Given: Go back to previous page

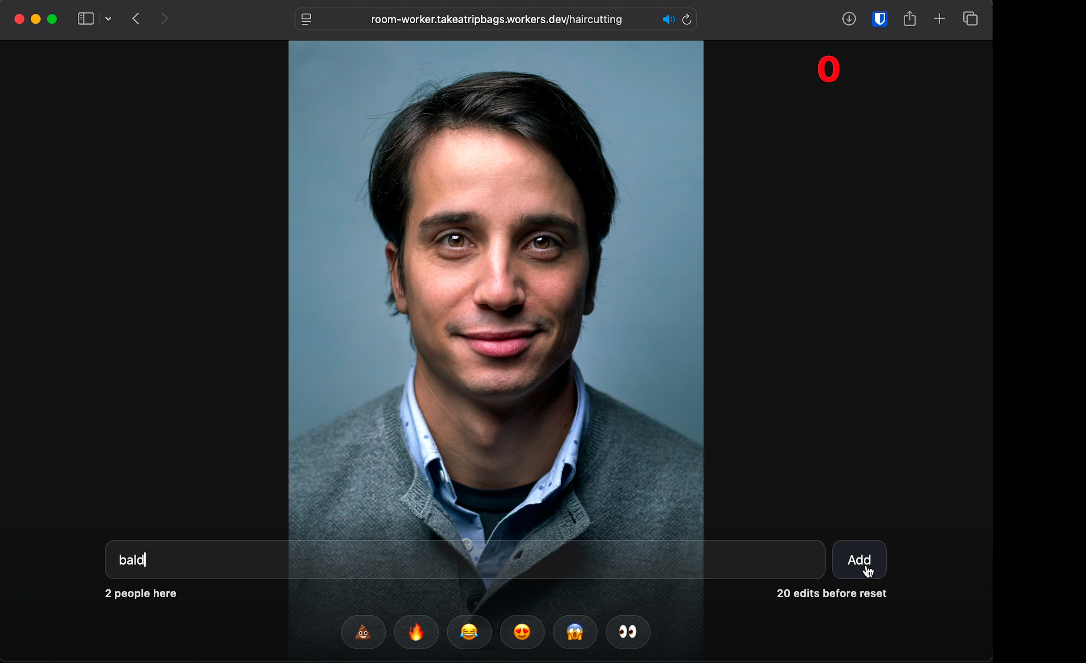Looking at the screenshot, I should tap(136, 19).
